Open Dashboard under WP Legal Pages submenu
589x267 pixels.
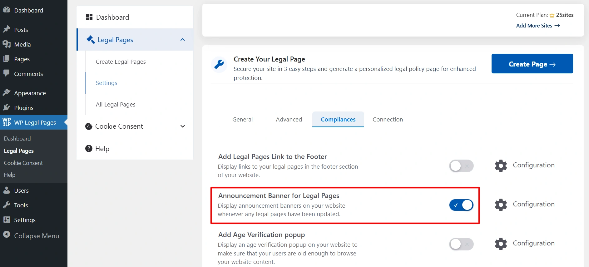pos(17,138)
